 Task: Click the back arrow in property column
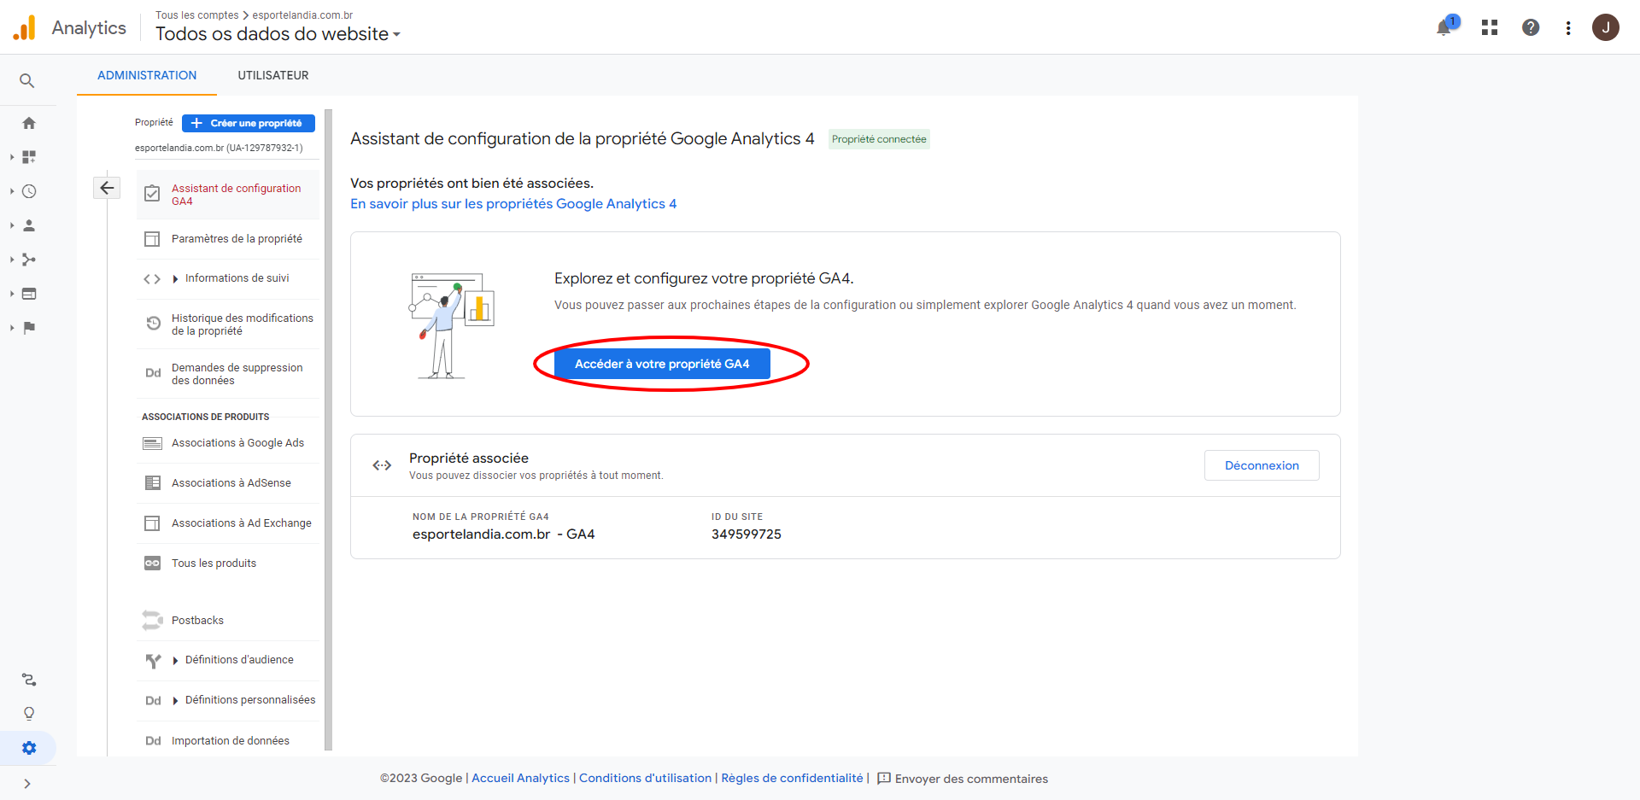tap(107, 188)
